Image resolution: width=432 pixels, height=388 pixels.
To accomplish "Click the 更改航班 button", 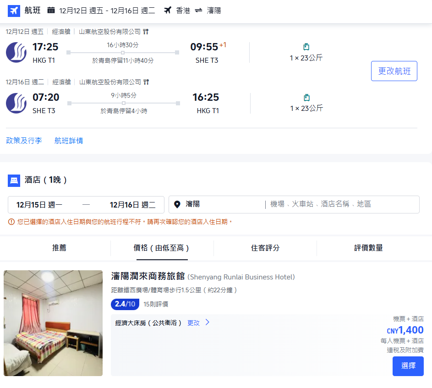I will [x=394, y=71].
